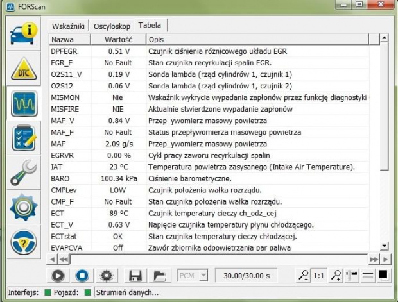Open the vehicle information section
The width and height of the screenshot is (398, 302).
click(24, 33)
